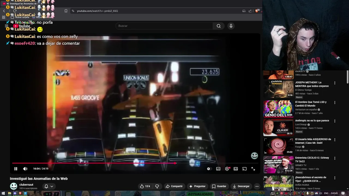Close the Investigué las Anomalías tab
349x196 pixels.
[x=41, y=4]
